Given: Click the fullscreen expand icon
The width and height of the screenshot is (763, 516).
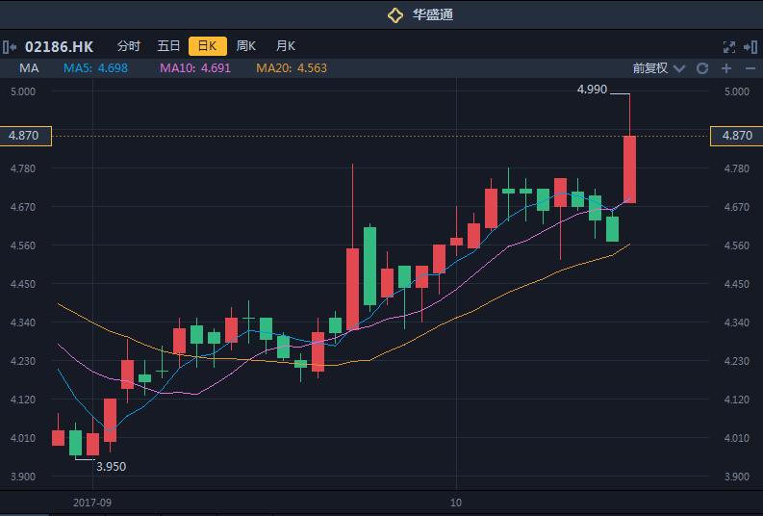Looking at the screenshot, I should click(x=728, y=46).
